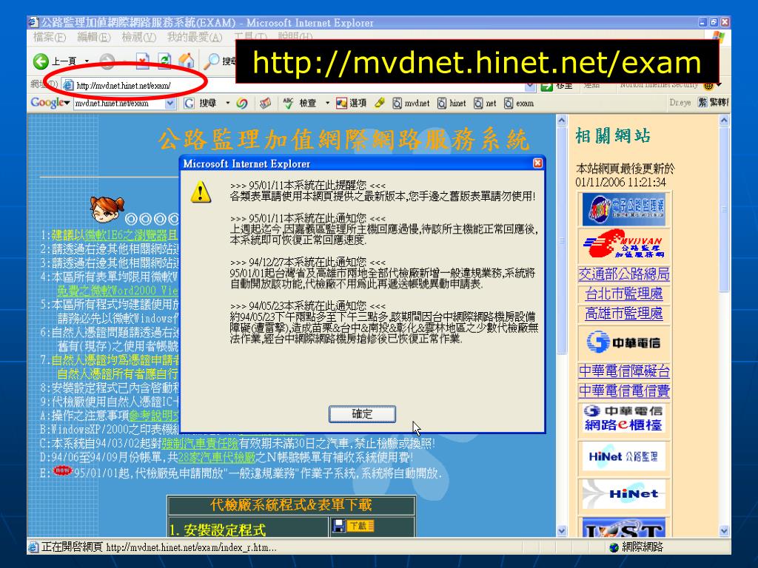This screenshot has height=568, width=758.
Task: Find the word mvdnet on page
Action: coord(411,103)
